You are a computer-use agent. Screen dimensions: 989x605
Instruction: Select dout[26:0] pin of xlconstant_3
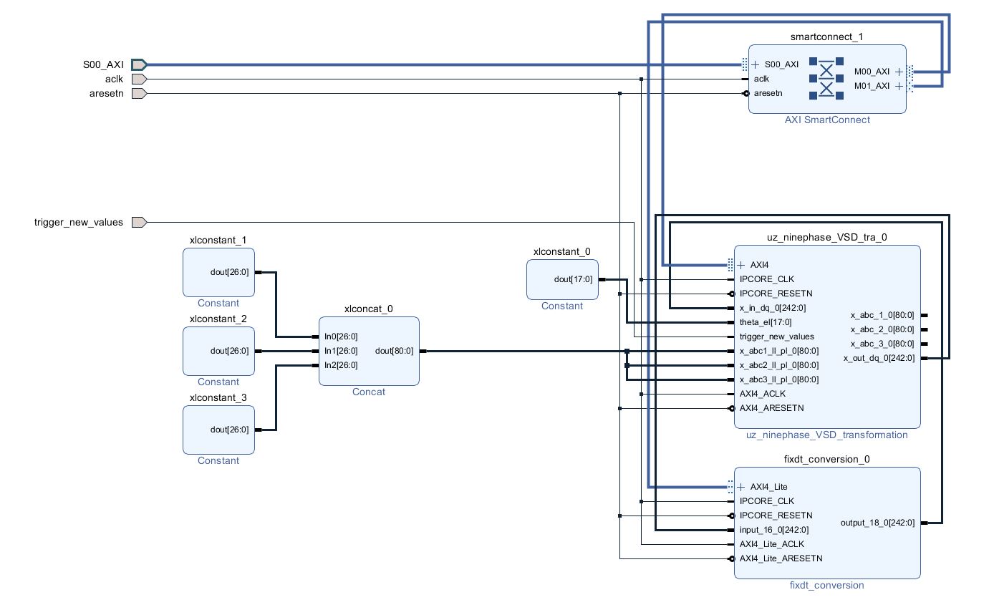pos(229,430)
